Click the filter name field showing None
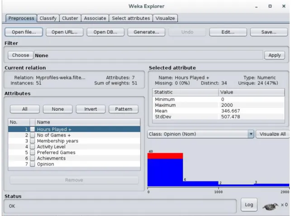The image size is (291, 216). [148, 55]
